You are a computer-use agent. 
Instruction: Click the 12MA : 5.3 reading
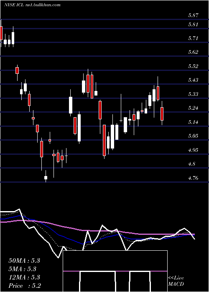pyautogui.click(x=24, y=277)
